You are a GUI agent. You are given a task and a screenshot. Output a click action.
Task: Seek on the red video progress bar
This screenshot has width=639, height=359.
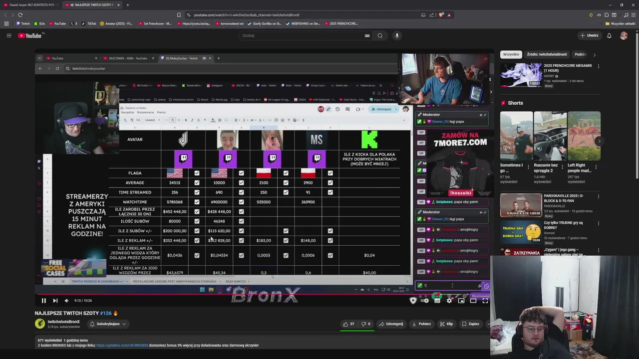coord(262,294)
